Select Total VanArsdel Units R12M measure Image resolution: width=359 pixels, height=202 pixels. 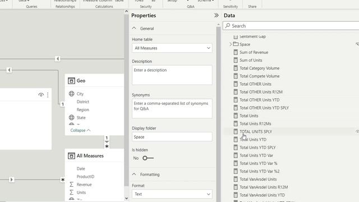point(264,187)
